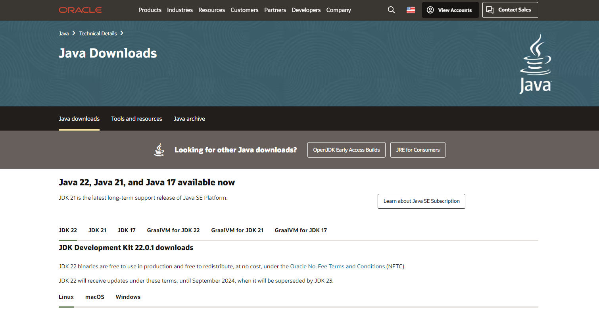Click the Oracle logo

coord(80,10)
